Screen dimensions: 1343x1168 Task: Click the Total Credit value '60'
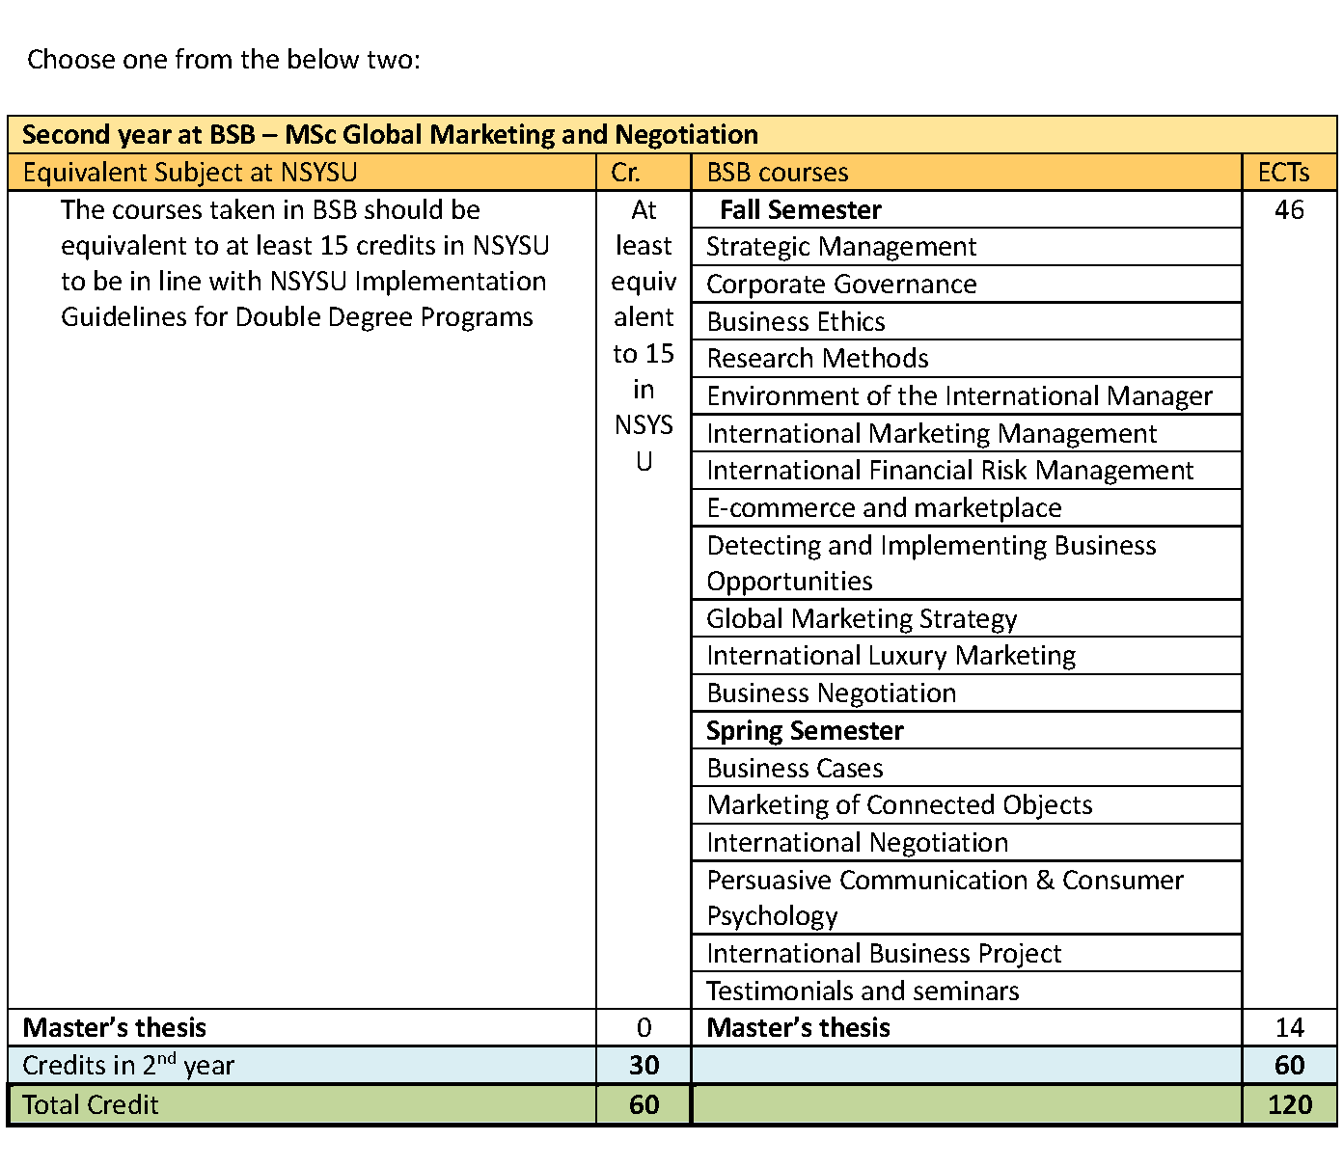pyautogui.click(x=644, y=1105)
